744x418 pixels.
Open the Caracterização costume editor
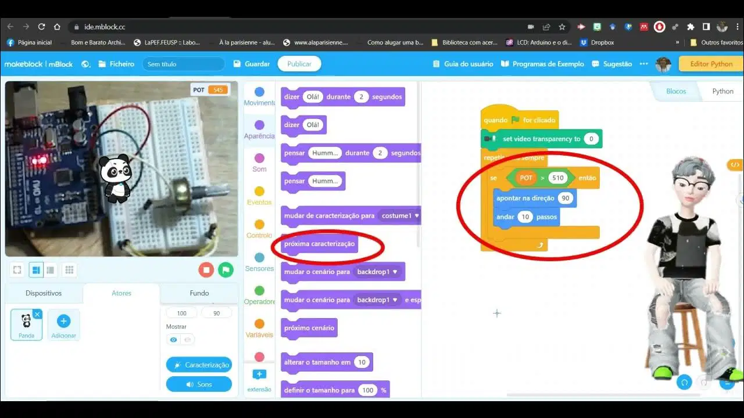tap(199, 365)
